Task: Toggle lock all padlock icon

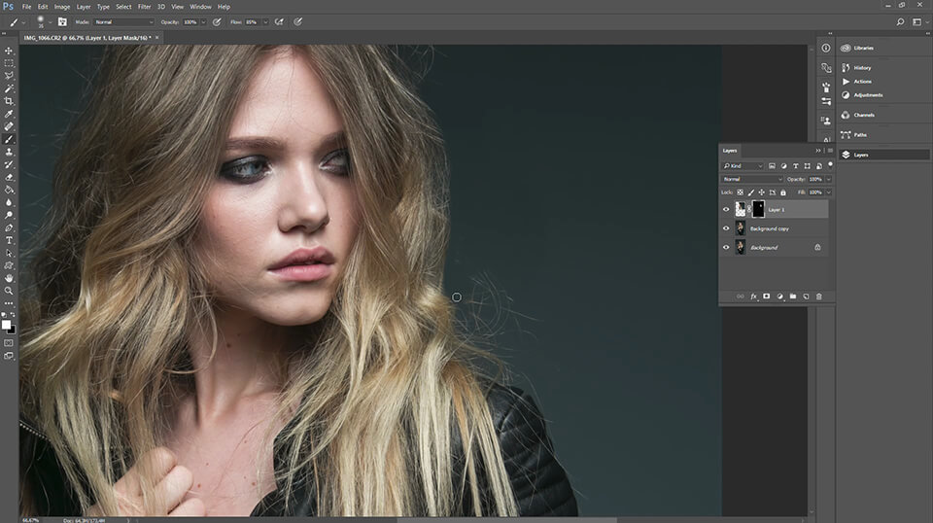Action: point(783,192)
